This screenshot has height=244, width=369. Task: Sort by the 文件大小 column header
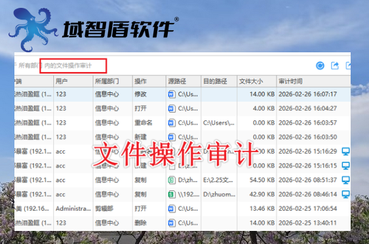click(x=256, y=82)
